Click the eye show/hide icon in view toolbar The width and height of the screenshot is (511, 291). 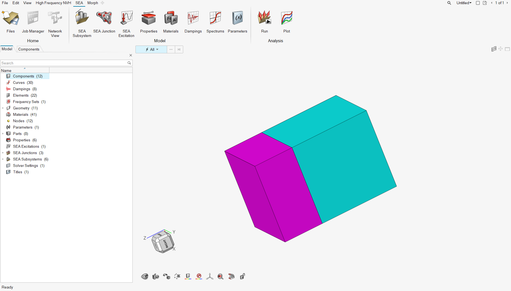click(x=145, y=276)
